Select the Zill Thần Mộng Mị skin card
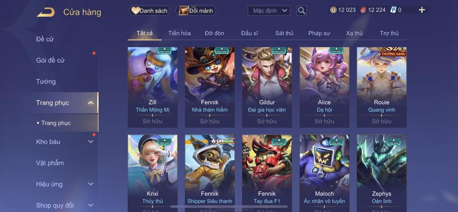 153,87
